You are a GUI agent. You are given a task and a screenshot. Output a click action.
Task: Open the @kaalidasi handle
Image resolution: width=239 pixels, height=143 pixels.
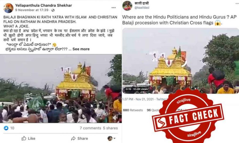click(x=142, y=8)
